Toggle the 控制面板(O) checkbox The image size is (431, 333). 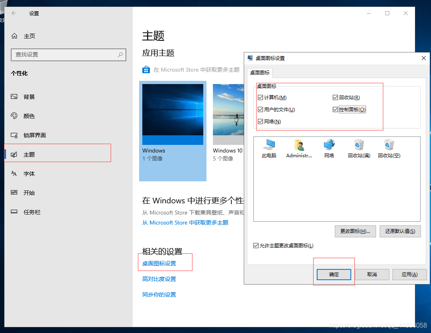[335, 109]
